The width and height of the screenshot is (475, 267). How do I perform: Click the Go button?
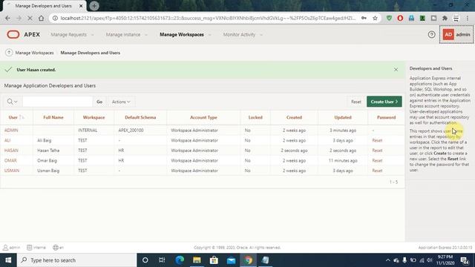[x=99, y=102]
